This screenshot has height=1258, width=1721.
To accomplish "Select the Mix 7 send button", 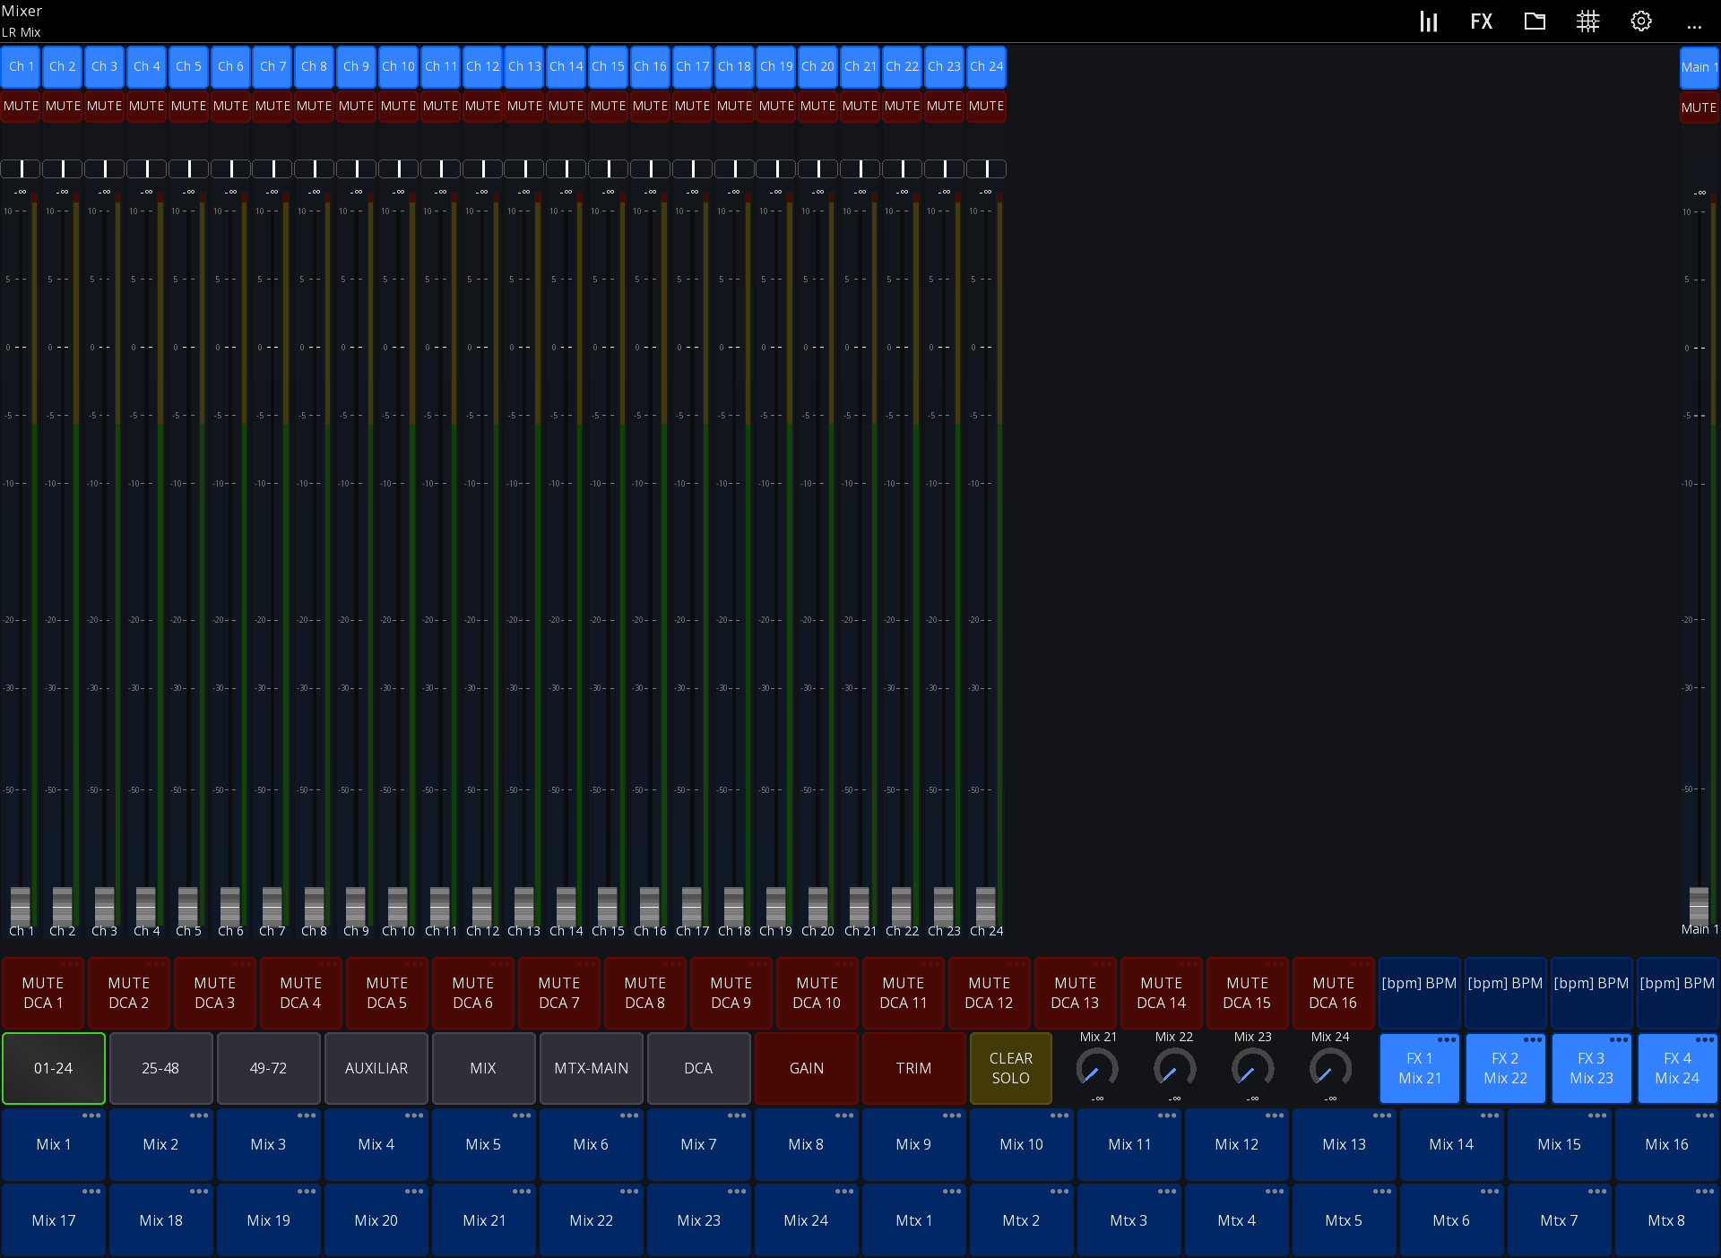I will (x=698, y=1144).
